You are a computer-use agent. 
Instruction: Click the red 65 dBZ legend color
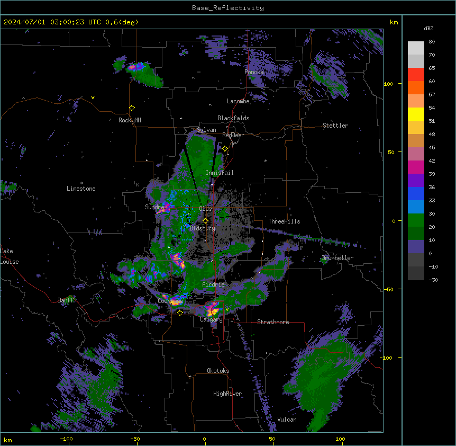[x=416, y=75]
